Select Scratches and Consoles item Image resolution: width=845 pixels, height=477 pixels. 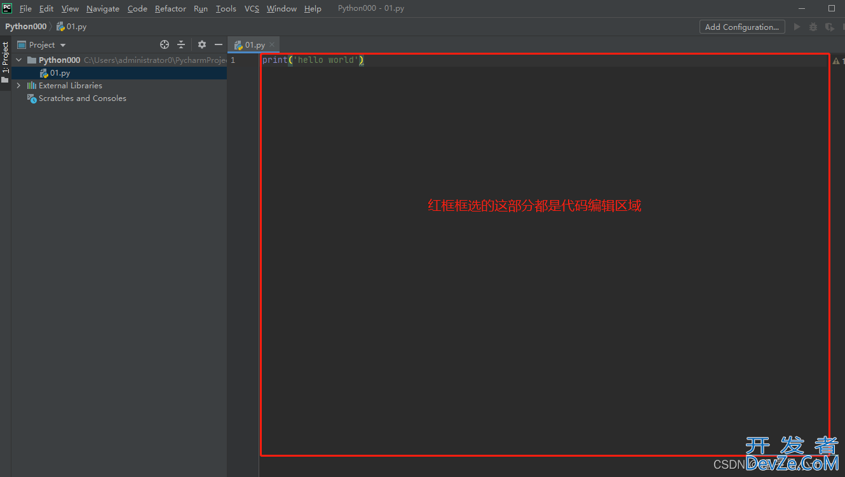(x=83, y=98)
